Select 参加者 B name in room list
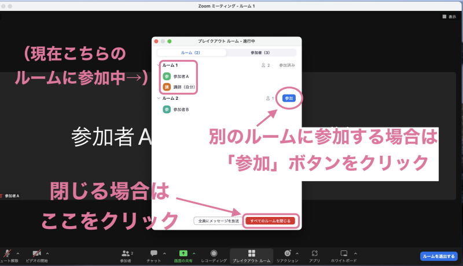Image resolution: width=463 pixels, height=266 pixels. click(181, 110)
